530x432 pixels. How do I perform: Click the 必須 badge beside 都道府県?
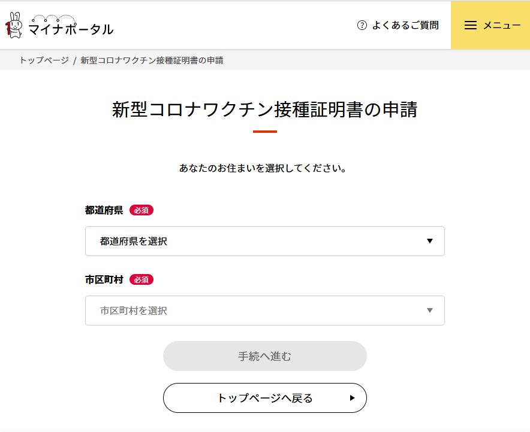click(x=141, y=210)
